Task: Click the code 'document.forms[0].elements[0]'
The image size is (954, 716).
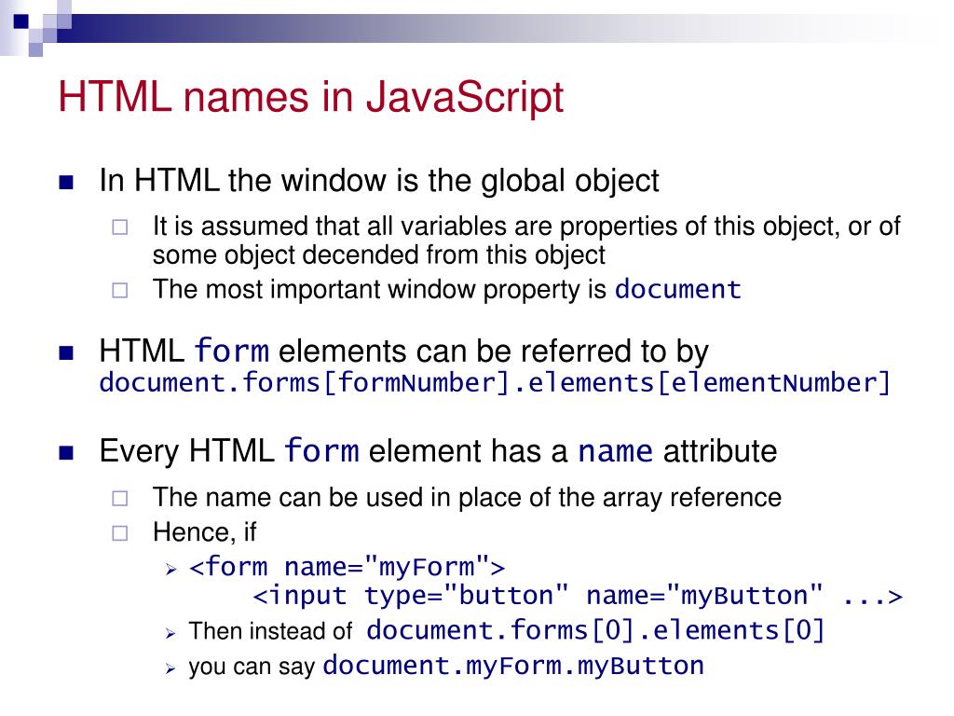Action: (x=595, y=630)
